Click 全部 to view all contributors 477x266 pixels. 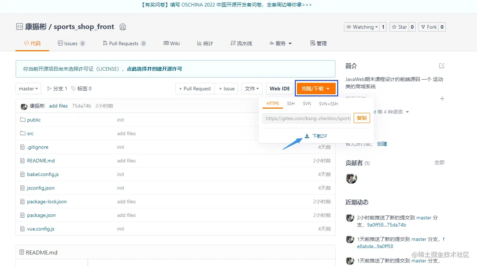click(x=439, y=162)
